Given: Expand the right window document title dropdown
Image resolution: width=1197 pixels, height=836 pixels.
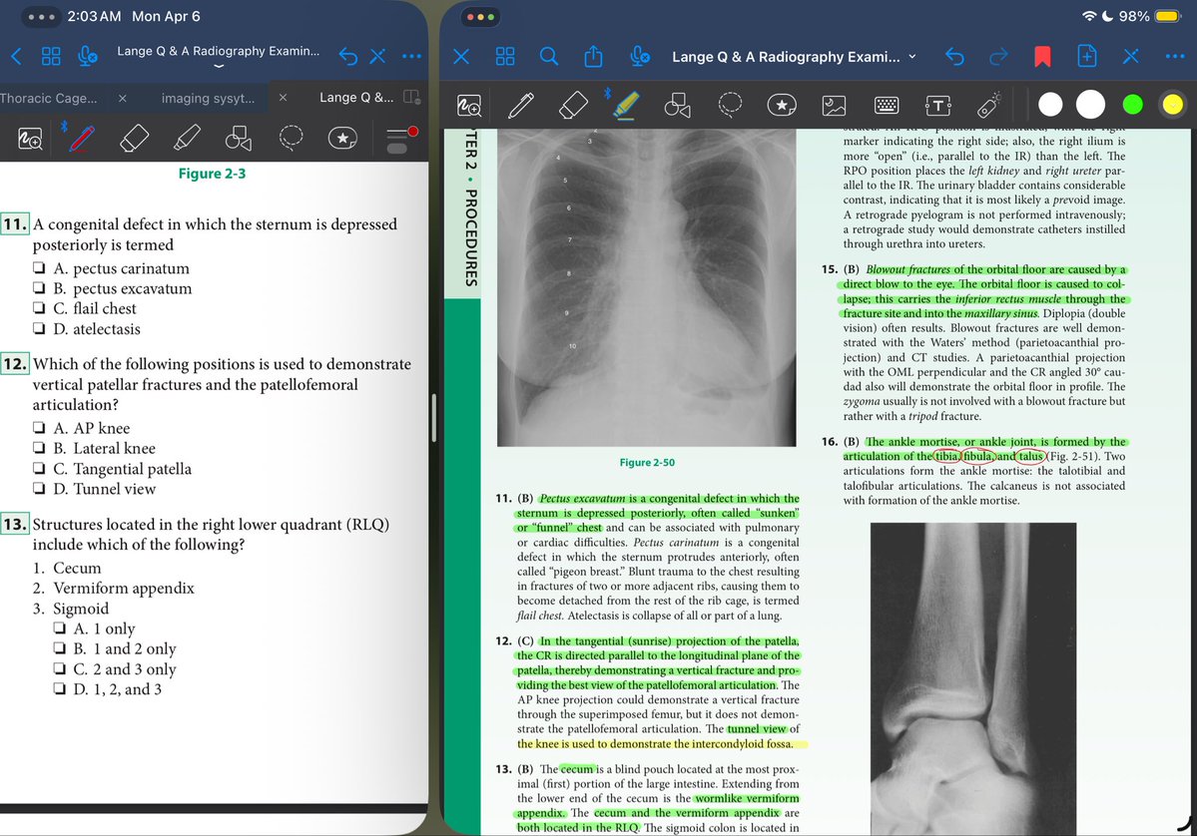Looking at the screenshot, I should 912,57.
